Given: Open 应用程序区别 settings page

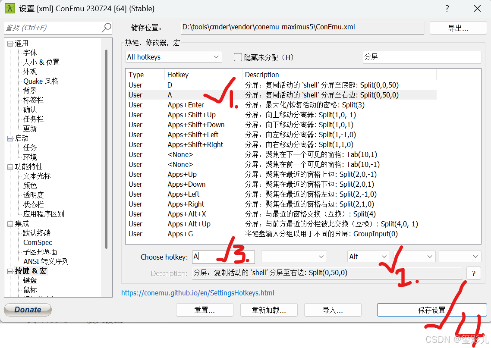Looking at the screenshot, I should pos(44,214).
